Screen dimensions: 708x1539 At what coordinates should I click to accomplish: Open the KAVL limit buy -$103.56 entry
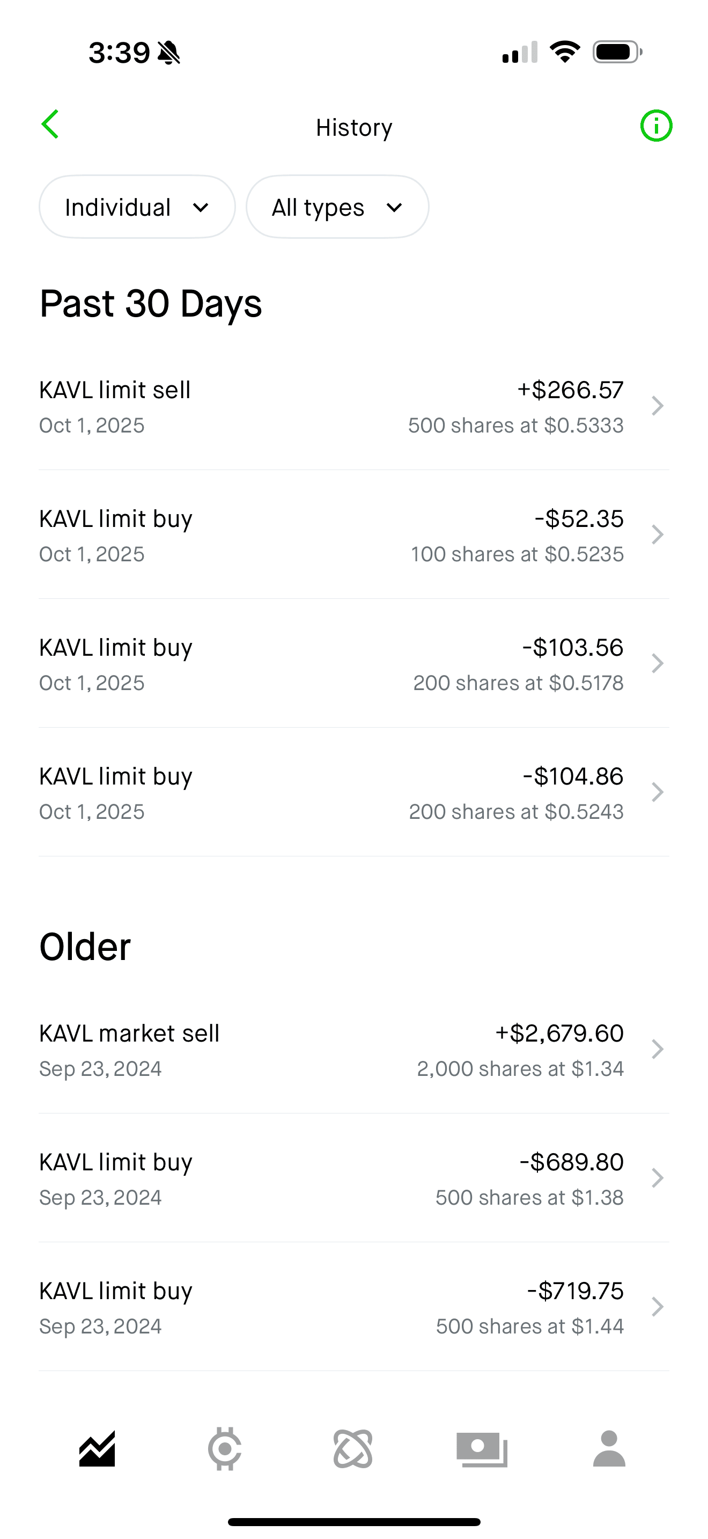(x=331, y=664)
